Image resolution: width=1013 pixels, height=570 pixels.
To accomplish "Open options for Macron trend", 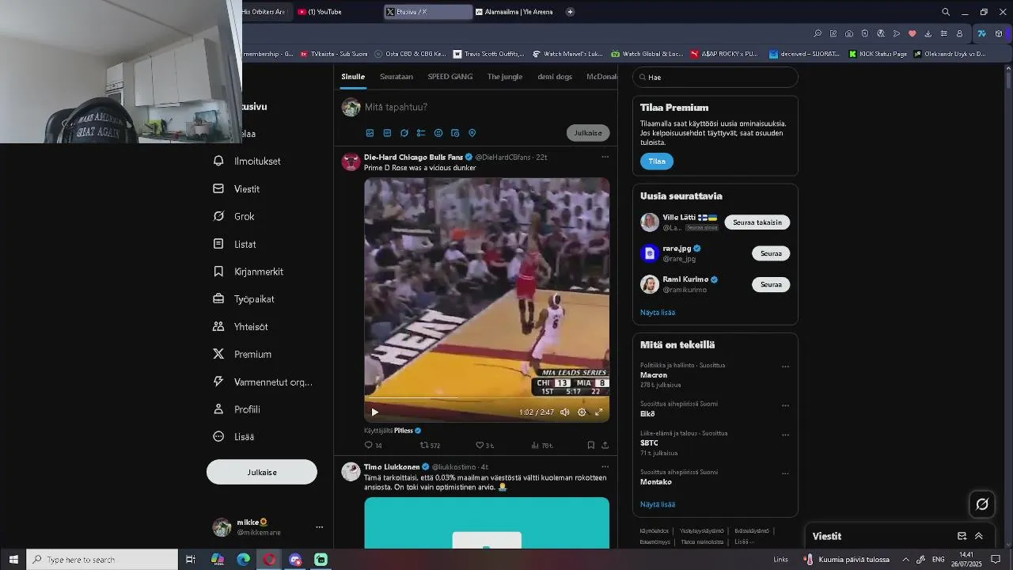I will (785, 367).
